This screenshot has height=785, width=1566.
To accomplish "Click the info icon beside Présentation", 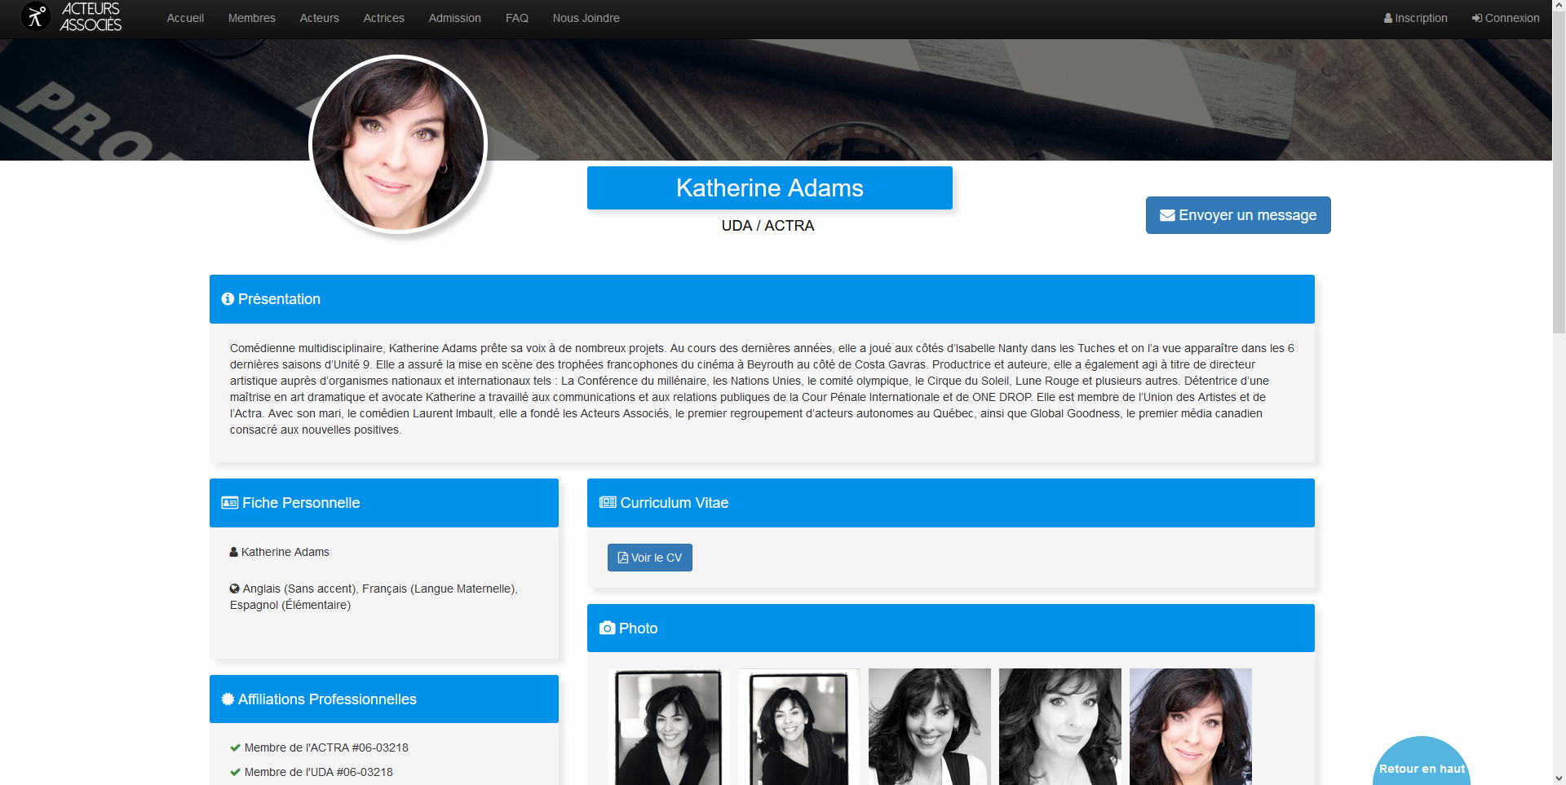I will 228,299.
